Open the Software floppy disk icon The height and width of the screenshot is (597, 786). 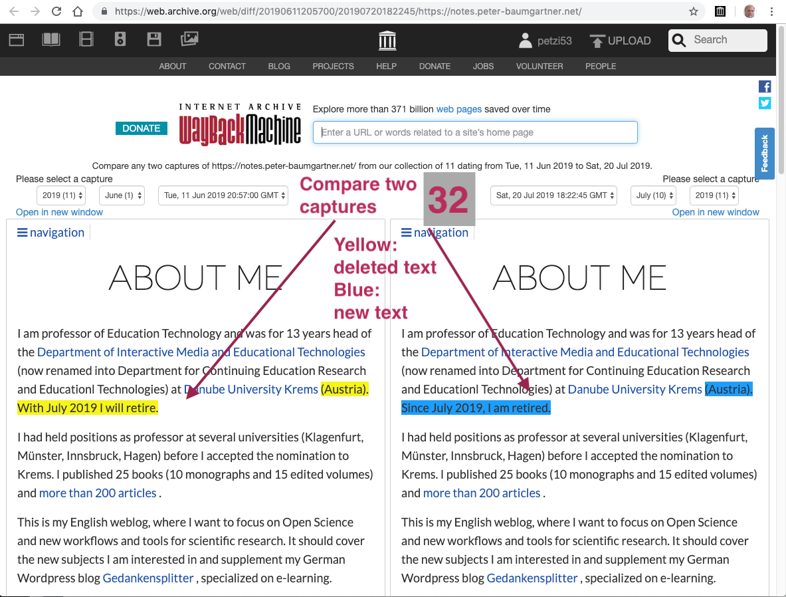click(154, 40)
